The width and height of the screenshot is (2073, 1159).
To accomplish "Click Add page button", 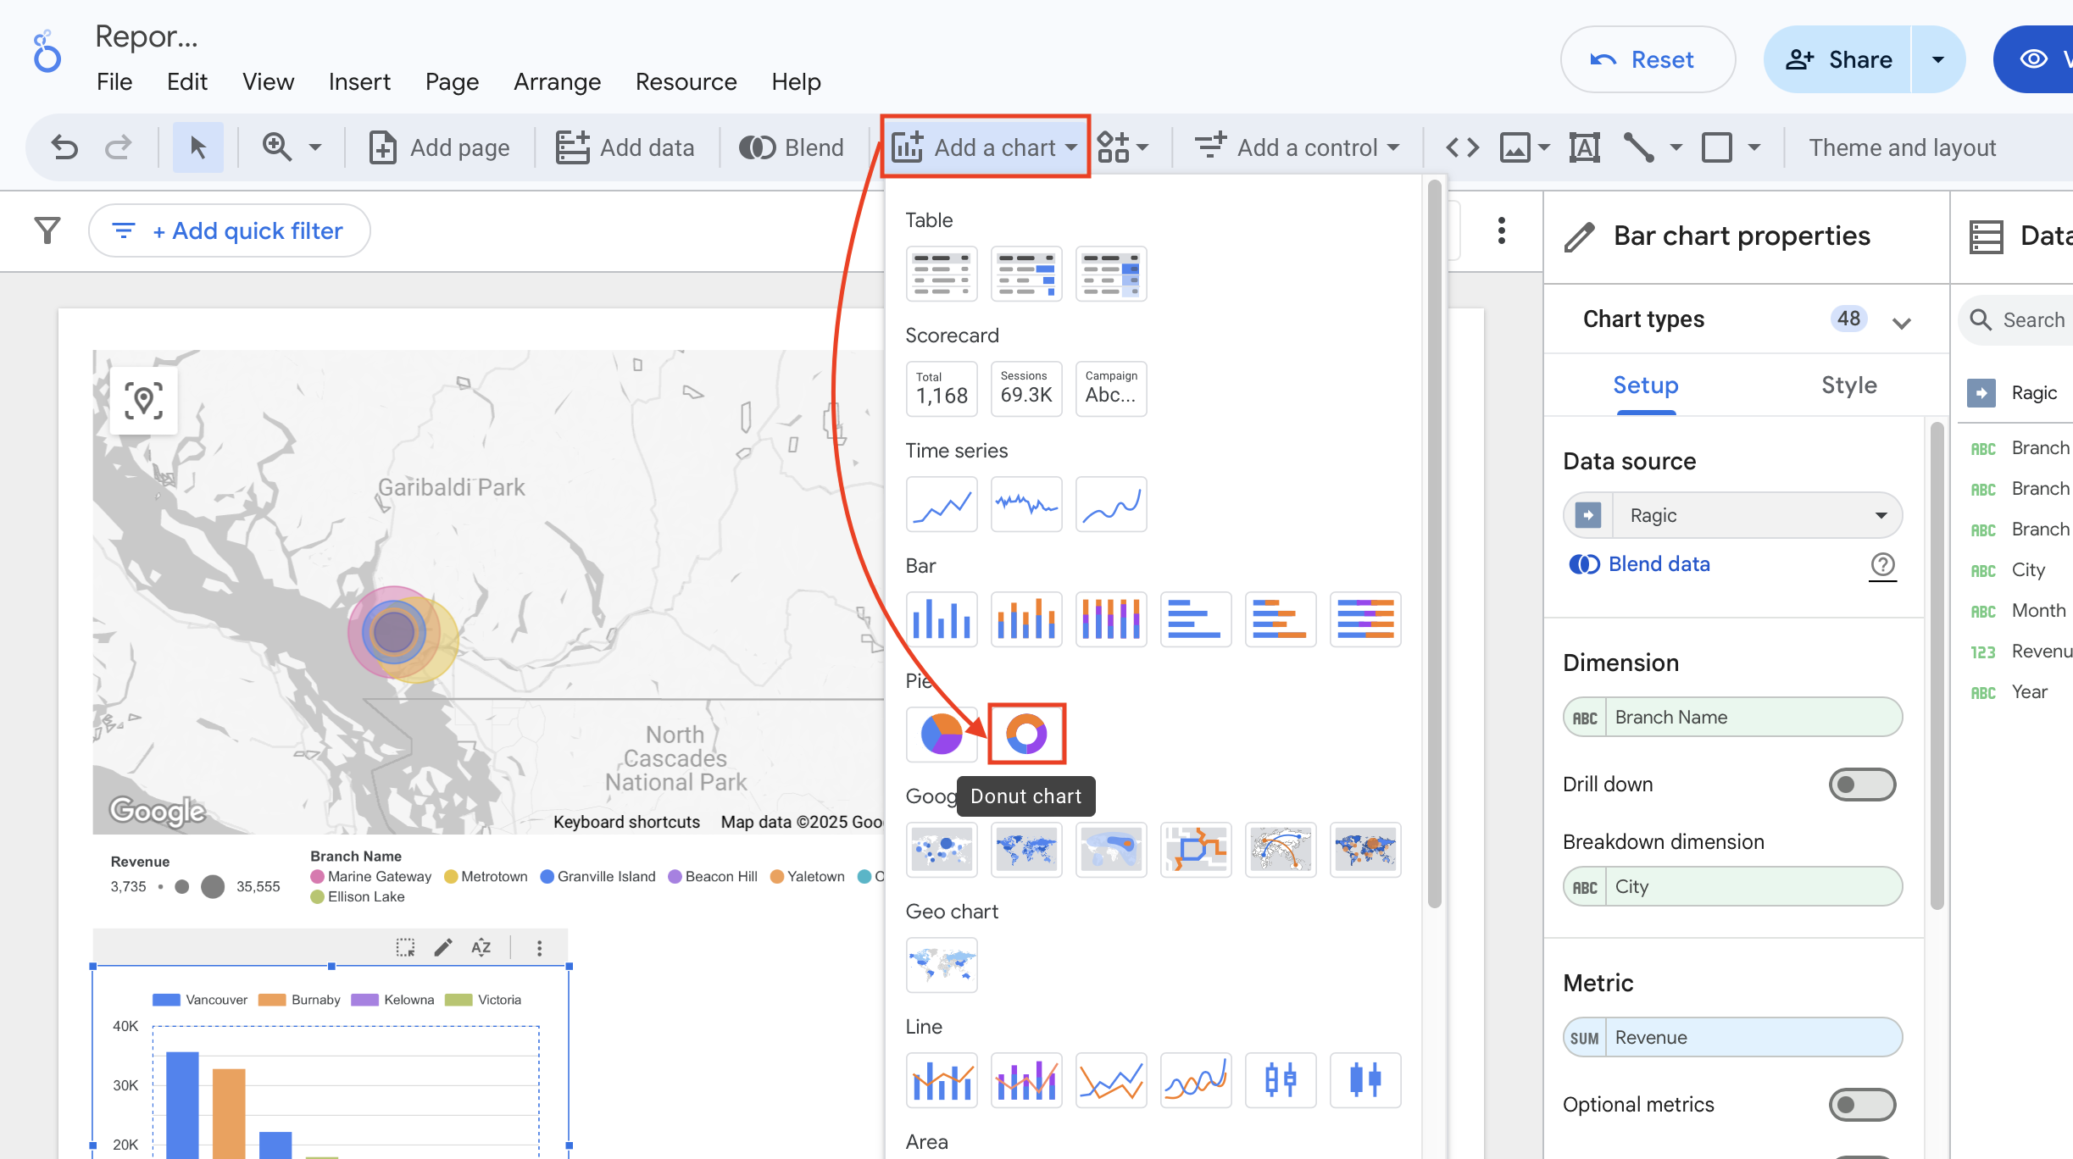I will (440, 147).
